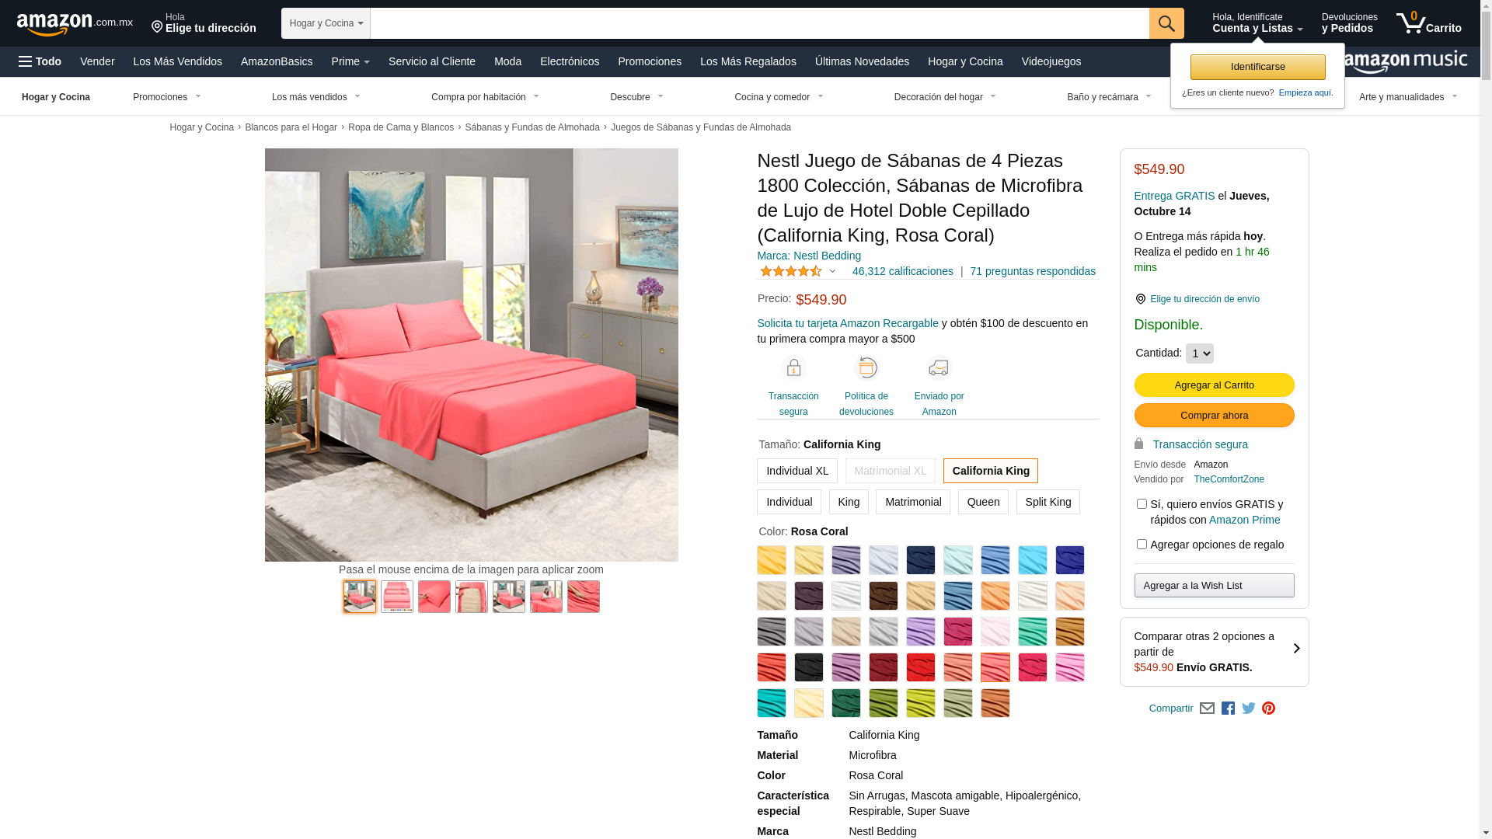Share via Twitter icon
The height and width of the screenshot is (839, 1492).
click(x=1248, y=708)
